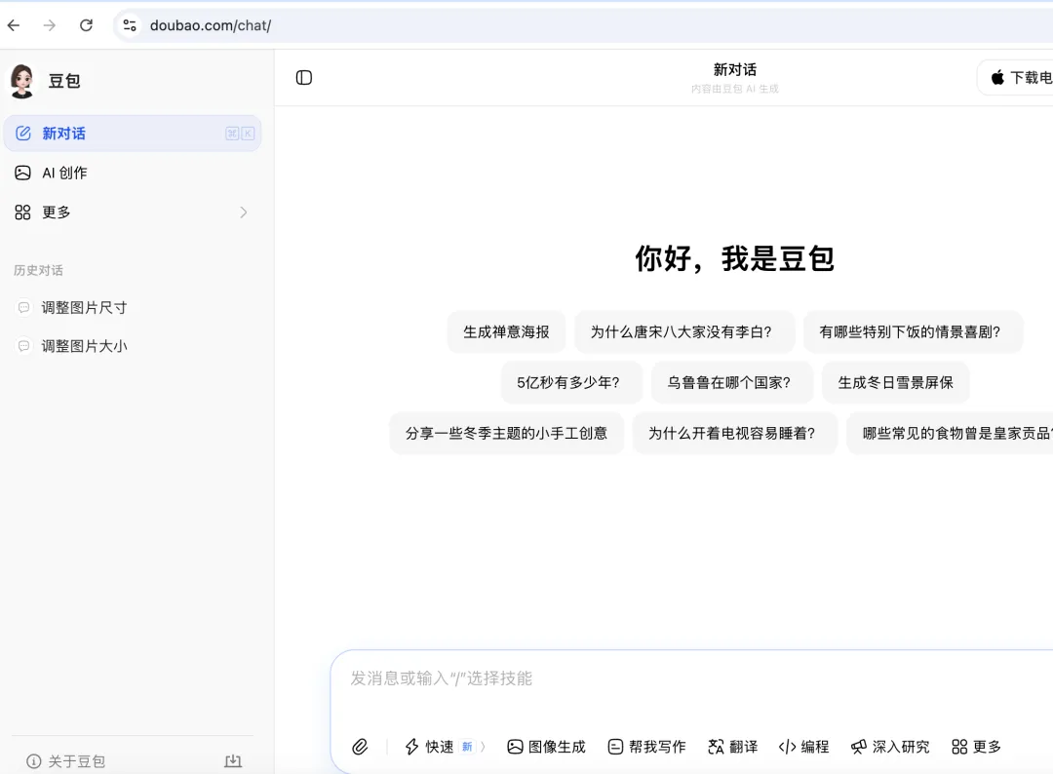Start a new chat via 新对话
Image resolution: width=1053 pixels, height=774 pixels.
click(x=133, y=133)
